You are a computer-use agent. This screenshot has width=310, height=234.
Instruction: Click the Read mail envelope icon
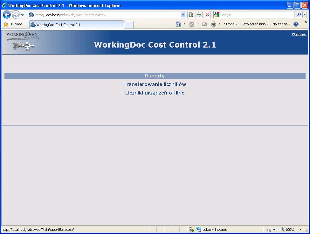(204, 24)
